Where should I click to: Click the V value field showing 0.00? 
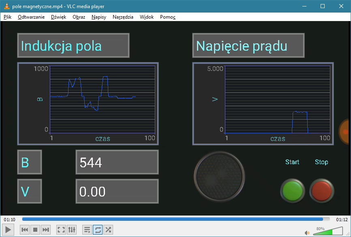[117, 191]
